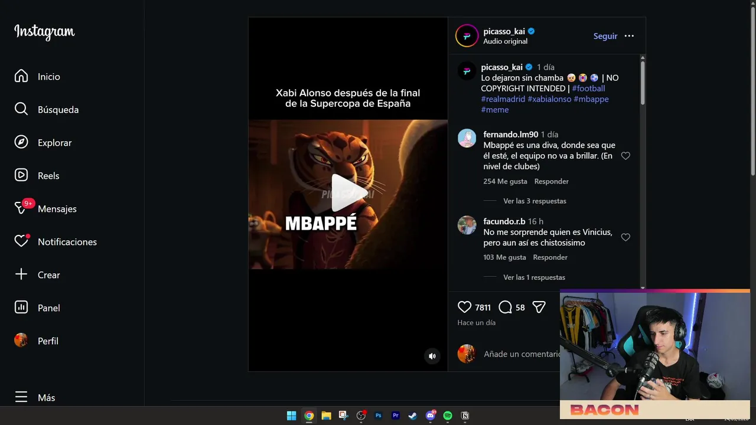Open the Windows Start menu

(291, 416)
